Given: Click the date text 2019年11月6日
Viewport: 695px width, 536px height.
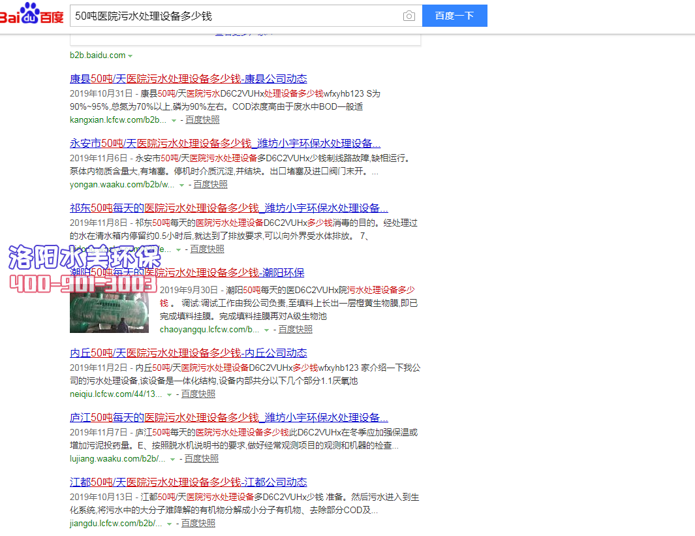Looking at the screenshot, I should click(99, 158).
